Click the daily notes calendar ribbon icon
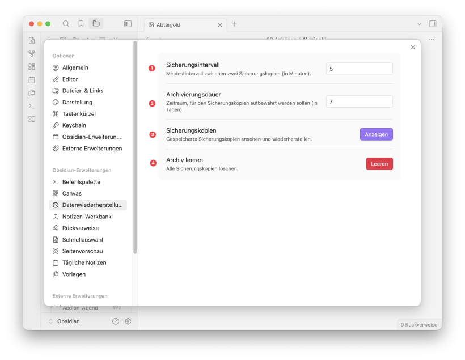The height and width of the screenshot is (360, 465). 32,79
